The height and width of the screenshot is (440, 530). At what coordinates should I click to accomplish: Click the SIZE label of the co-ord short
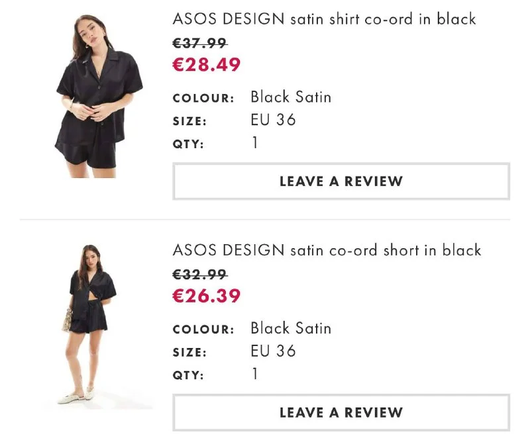pos(189,353)
